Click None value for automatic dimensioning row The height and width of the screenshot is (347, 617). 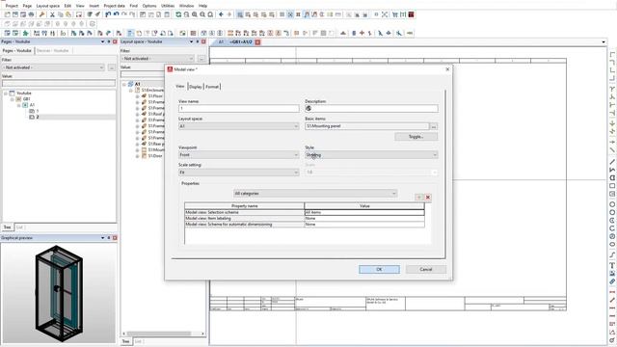[364, 225]
